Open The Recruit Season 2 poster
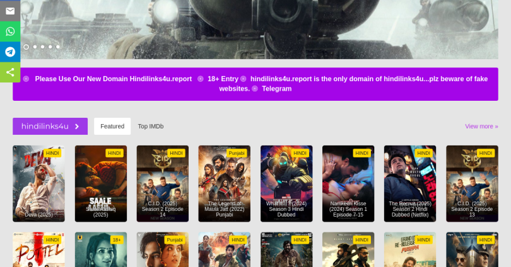The height and width of the screenshot is (267, 511). point(410,184)
